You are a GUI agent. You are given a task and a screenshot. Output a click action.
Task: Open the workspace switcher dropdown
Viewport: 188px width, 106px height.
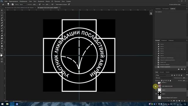pos(178,4)
